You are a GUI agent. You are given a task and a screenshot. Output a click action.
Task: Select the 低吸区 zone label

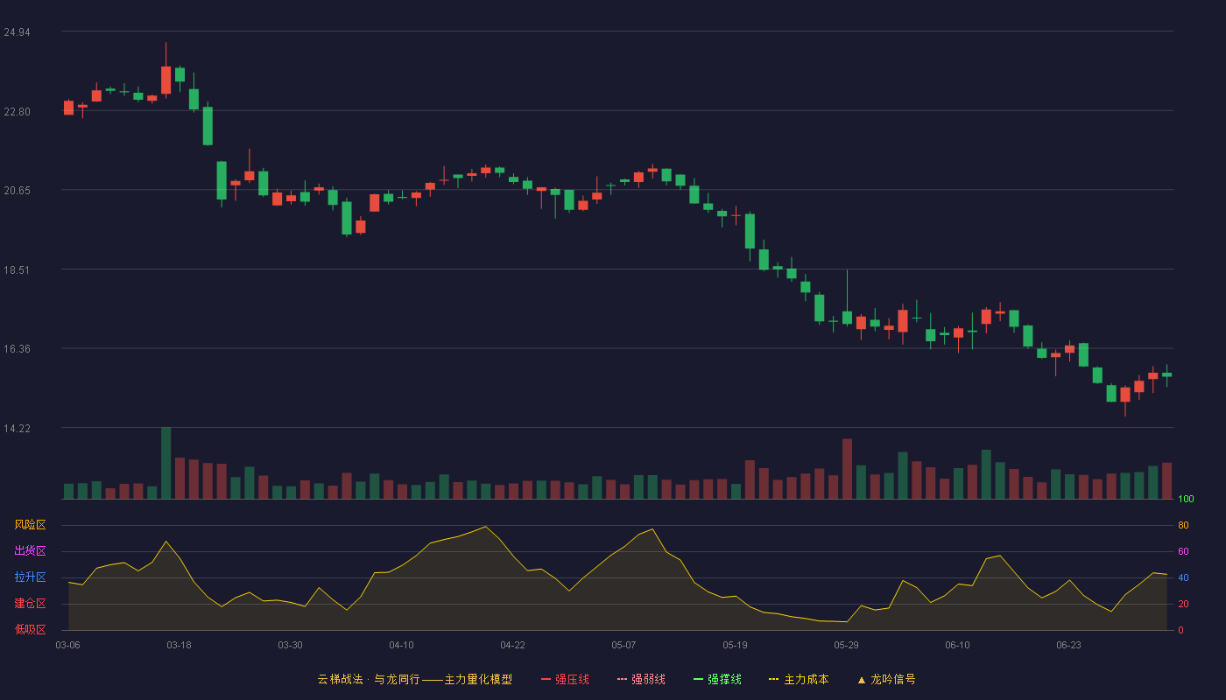pyautogui.click(x=30, y=630)
